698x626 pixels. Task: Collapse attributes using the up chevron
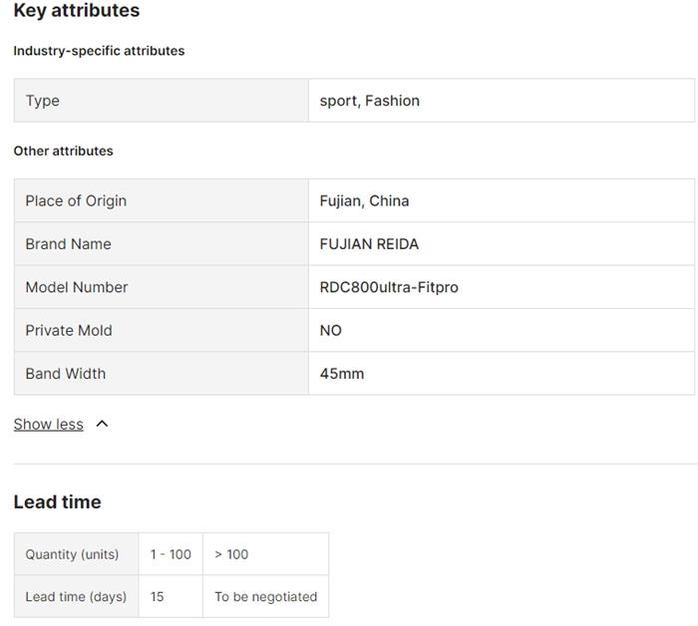click(102, 424)
